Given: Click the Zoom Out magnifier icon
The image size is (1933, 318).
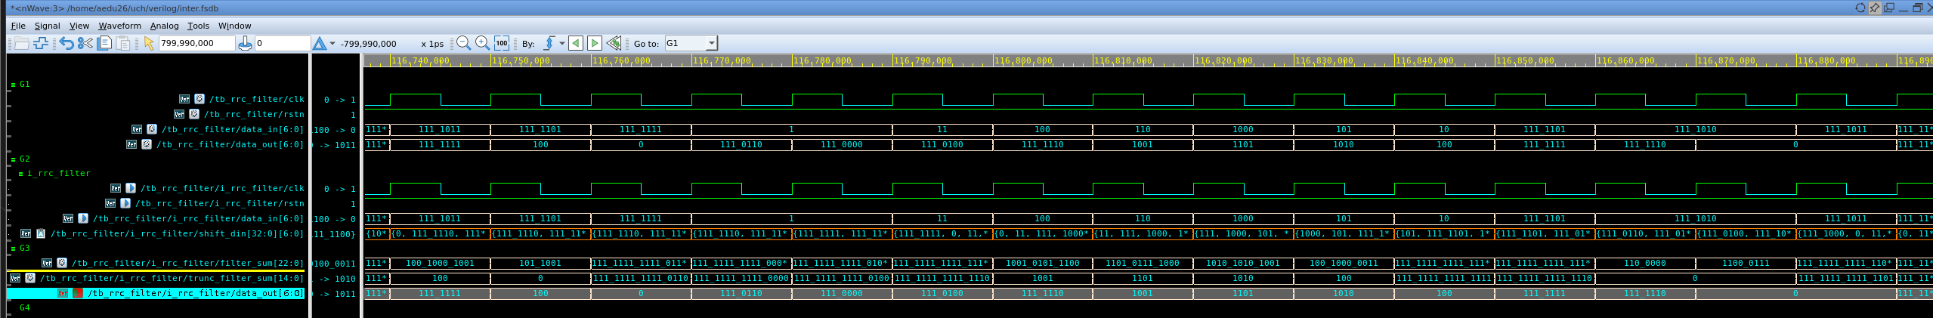Looking at the screenshot, I should pos(463,43).
